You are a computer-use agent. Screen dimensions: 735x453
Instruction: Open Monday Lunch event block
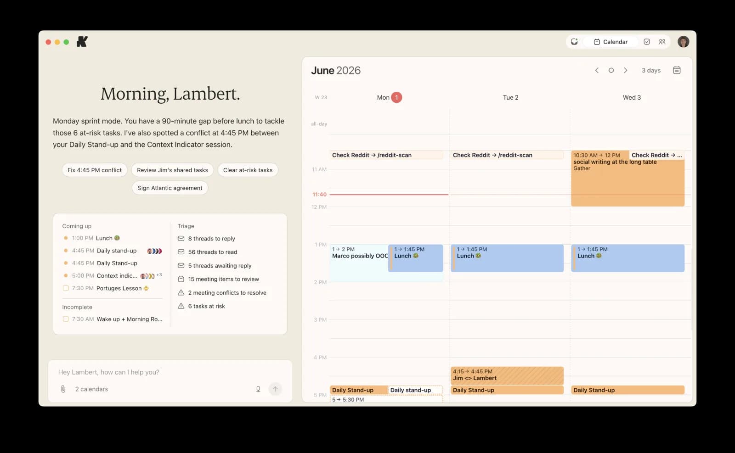416,258
